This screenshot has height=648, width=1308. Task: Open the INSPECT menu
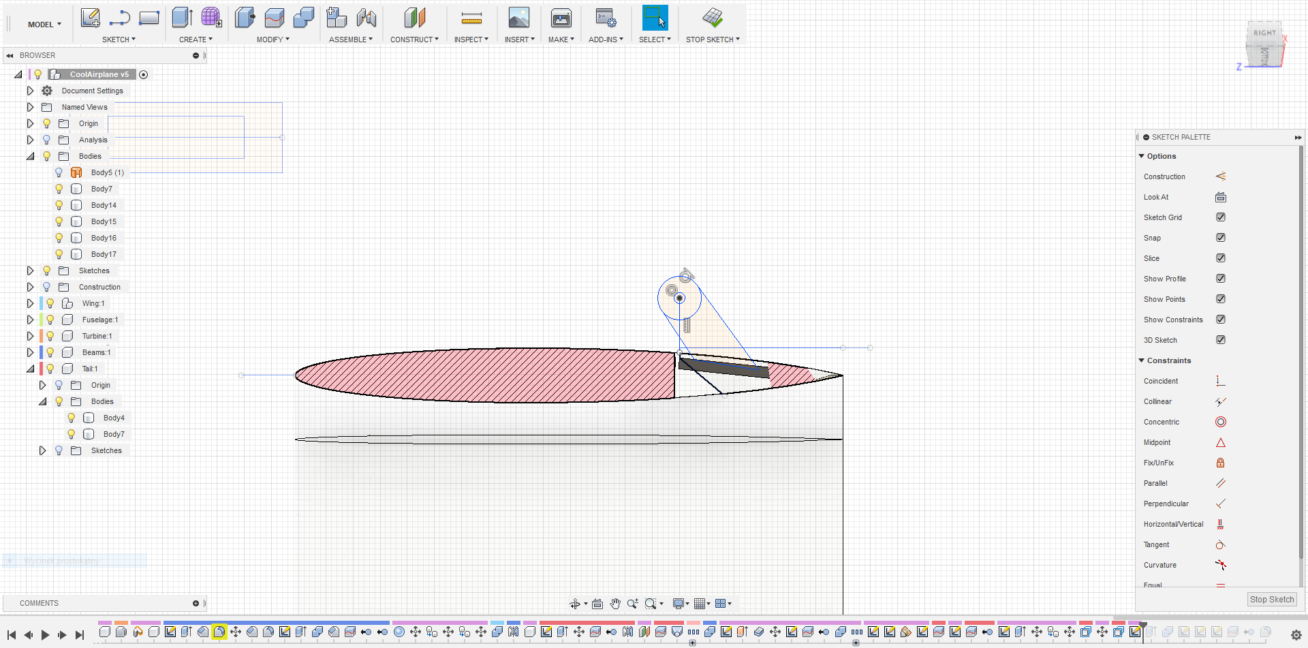click(x=471, y=40)
